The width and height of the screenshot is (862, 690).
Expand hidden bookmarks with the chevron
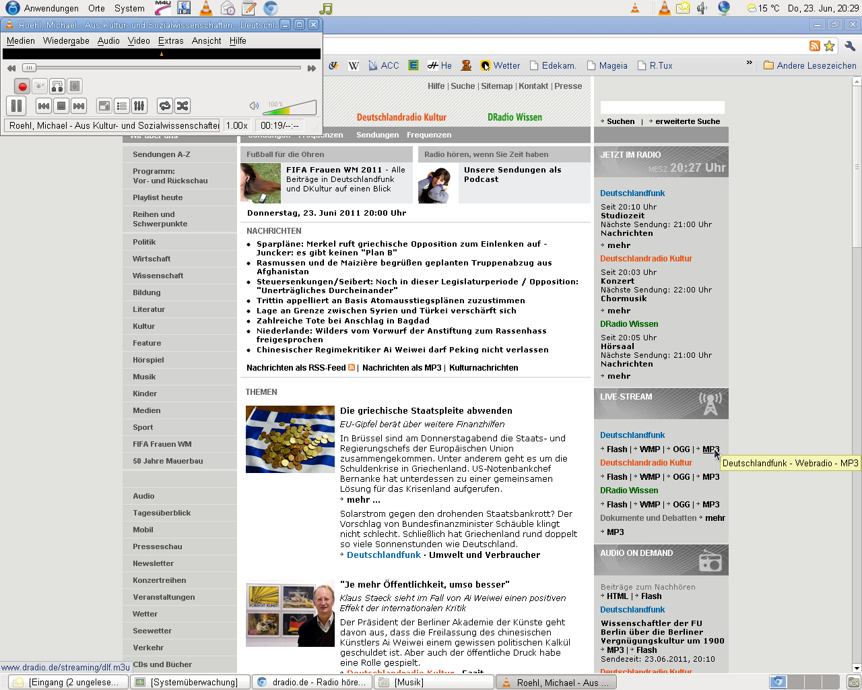749,63
